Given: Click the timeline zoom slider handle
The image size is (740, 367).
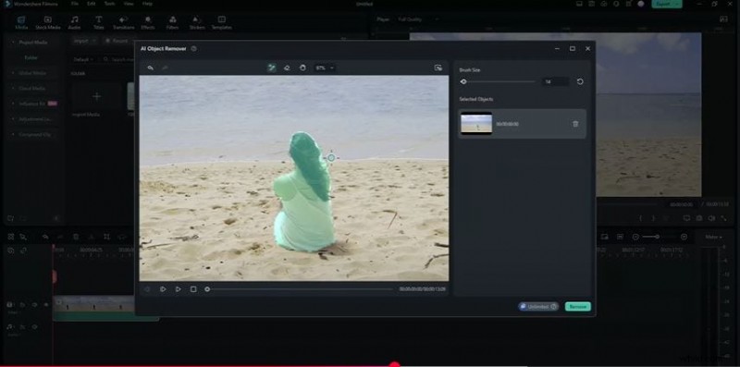Looking at the screenshot, I should [x=657, y=237].
